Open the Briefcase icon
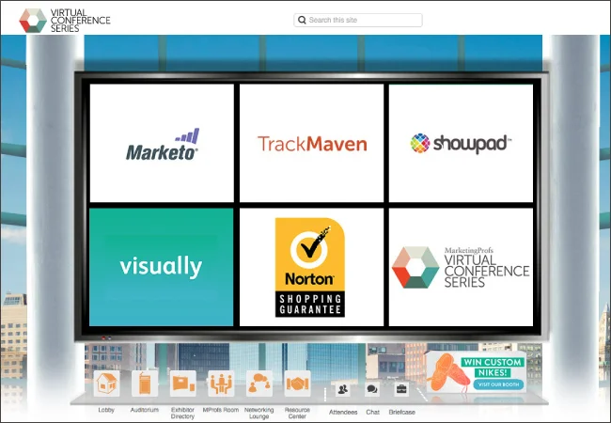The width and height of the screenshot is (611, 423). pos(401,389)
